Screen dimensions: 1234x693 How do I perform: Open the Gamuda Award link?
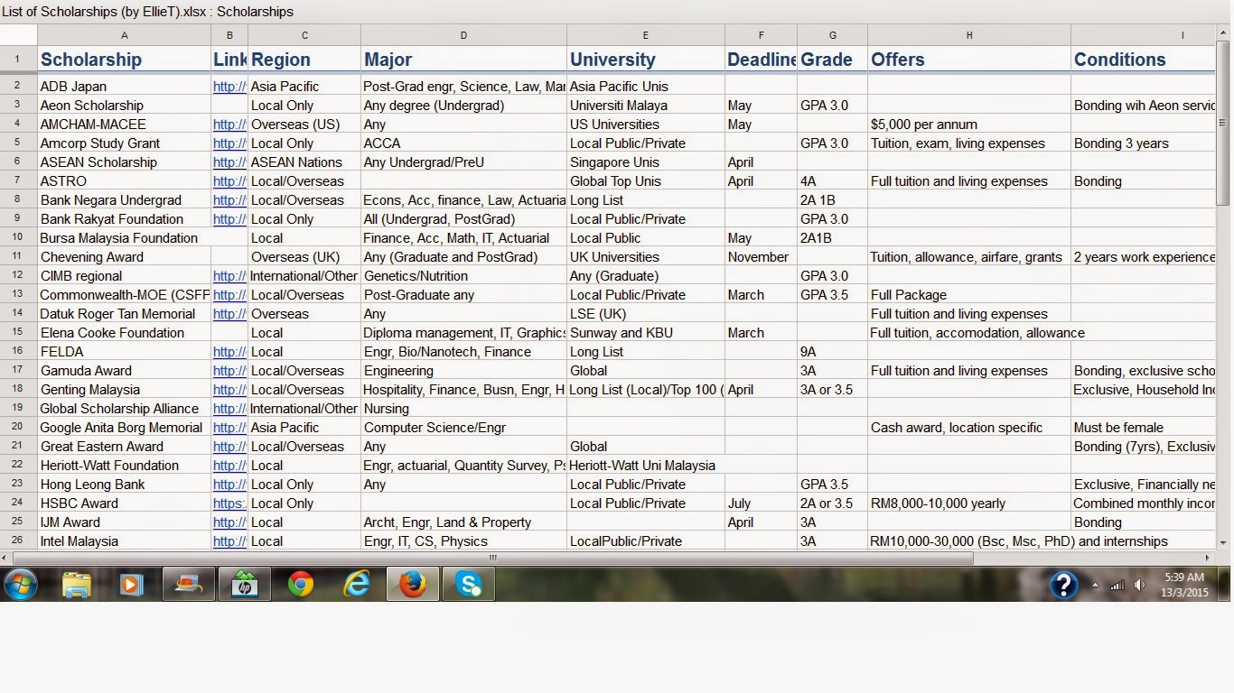[229, 371]
